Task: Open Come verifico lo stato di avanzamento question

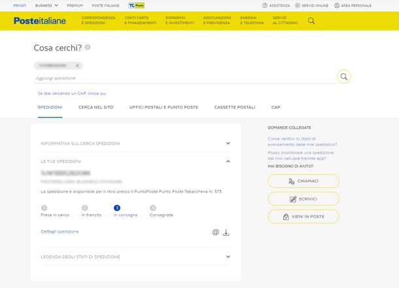Action: click(302, 142)
